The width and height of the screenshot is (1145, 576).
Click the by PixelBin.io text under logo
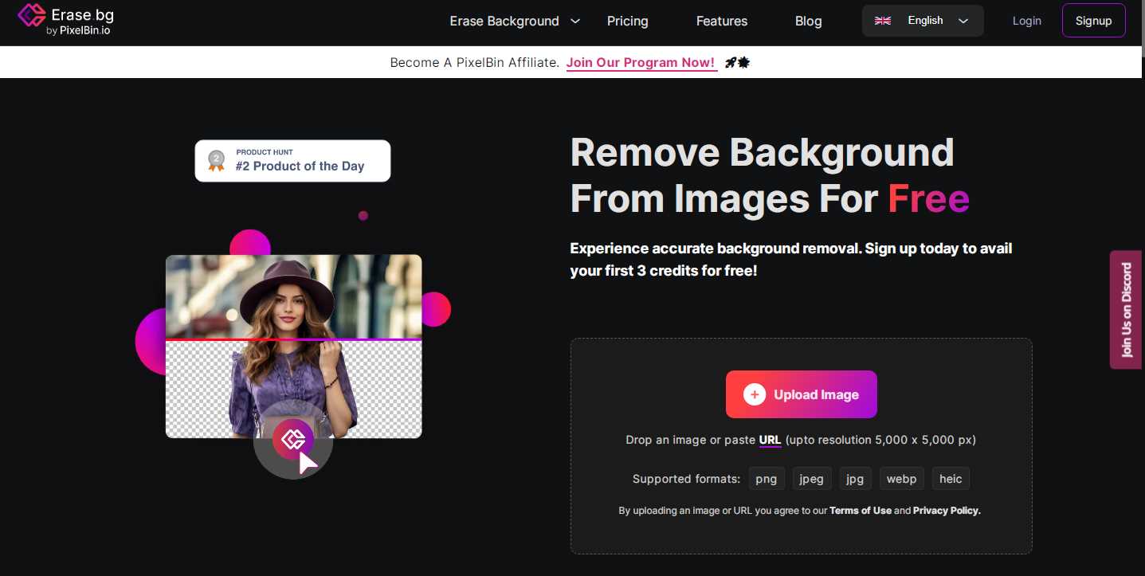[78, 31]
